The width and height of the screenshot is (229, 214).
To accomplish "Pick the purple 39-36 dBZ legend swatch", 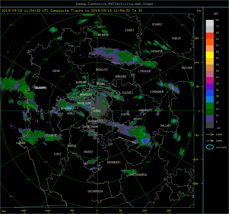I will point(210,87).
